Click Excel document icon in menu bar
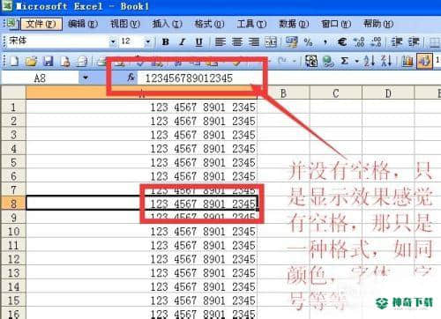This screenshot has height=319, width=441. (x=11, y=24)
